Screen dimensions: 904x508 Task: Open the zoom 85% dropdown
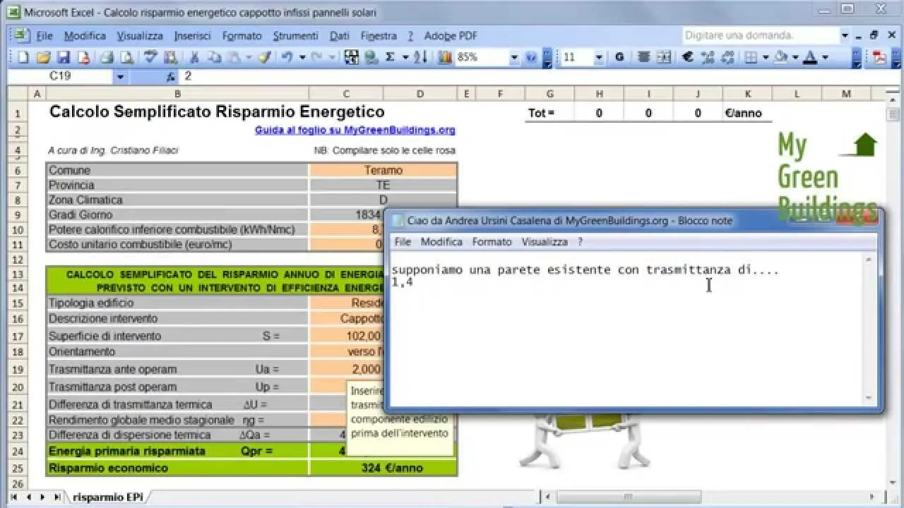coord(514,58)
